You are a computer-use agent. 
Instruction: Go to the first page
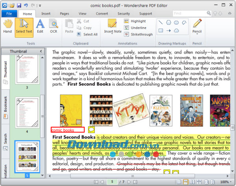pyautogui.click(x=96, y=182)
